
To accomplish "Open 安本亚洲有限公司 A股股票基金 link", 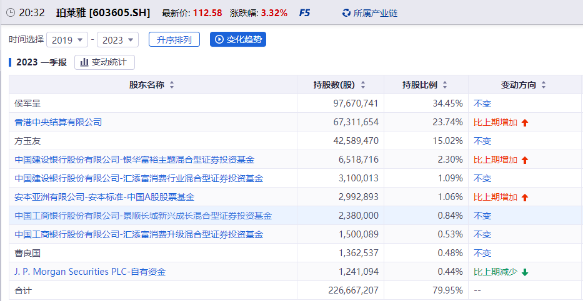I will point(104,197).
